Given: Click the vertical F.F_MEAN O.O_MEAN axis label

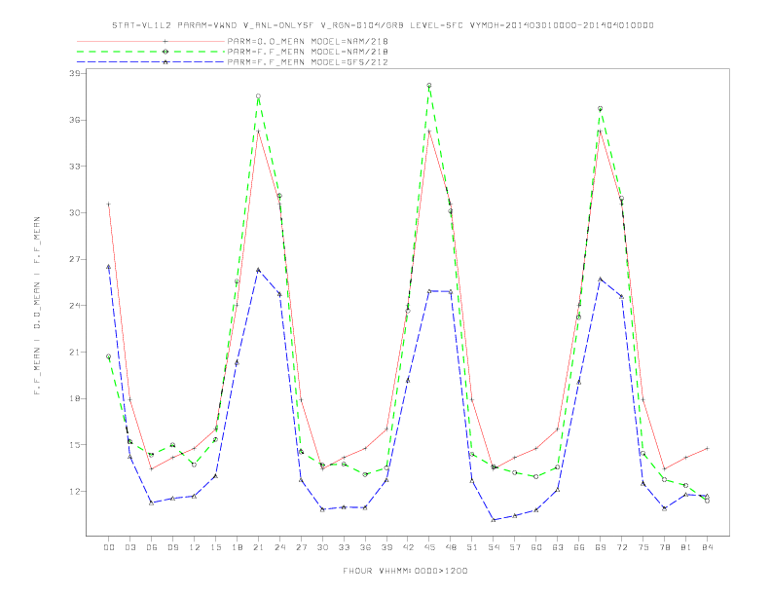Looking at the screenshot, I should tap(37, 306).
